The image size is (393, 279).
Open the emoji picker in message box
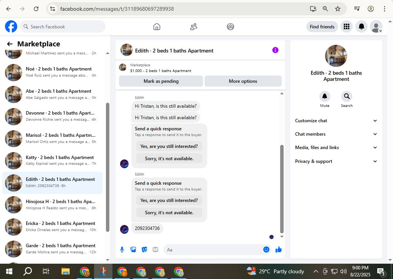point(266,249)
